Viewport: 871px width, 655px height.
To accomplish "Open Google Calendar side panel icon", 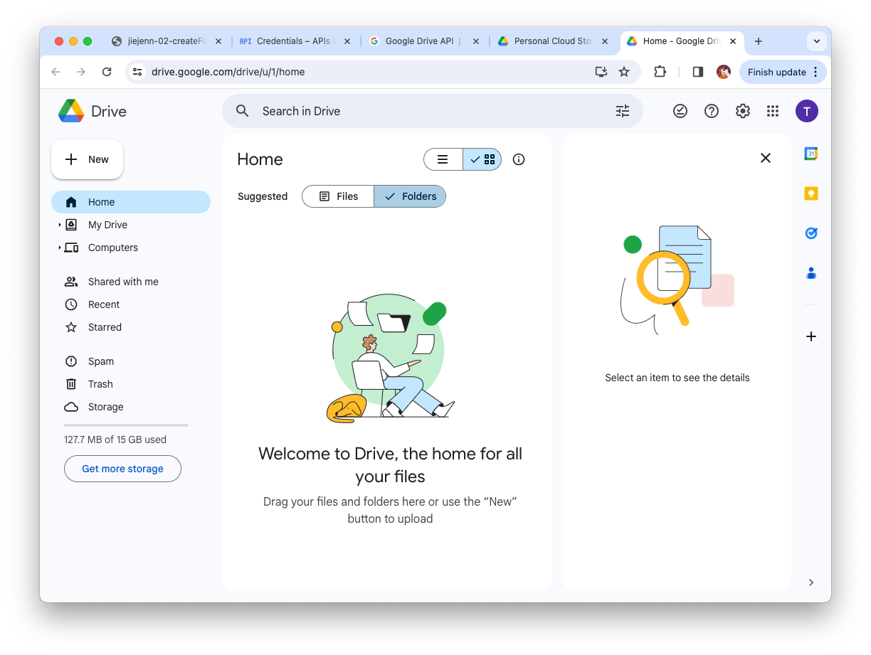I will pyautogui.click(x=811, y=154).
